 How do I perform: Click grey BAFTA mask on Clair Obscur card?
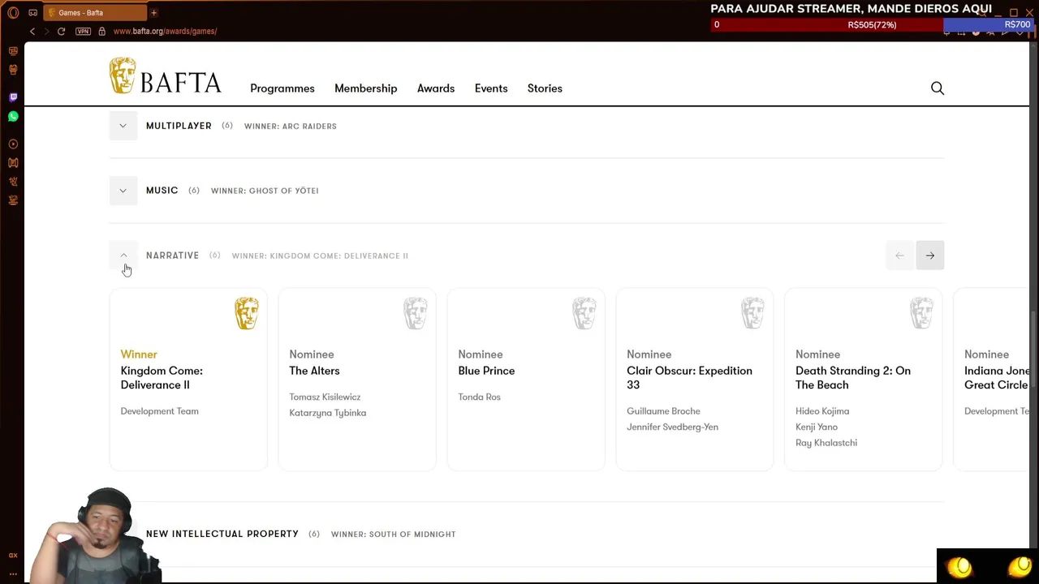(x=753, y=313)
